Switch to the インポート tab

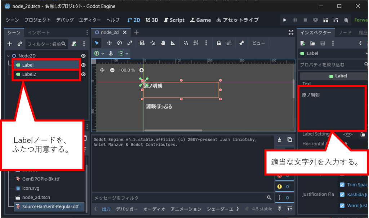pos(39,33)
